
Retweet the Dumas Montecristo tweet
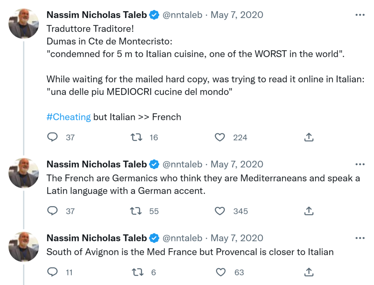click(x=136, y=137)
